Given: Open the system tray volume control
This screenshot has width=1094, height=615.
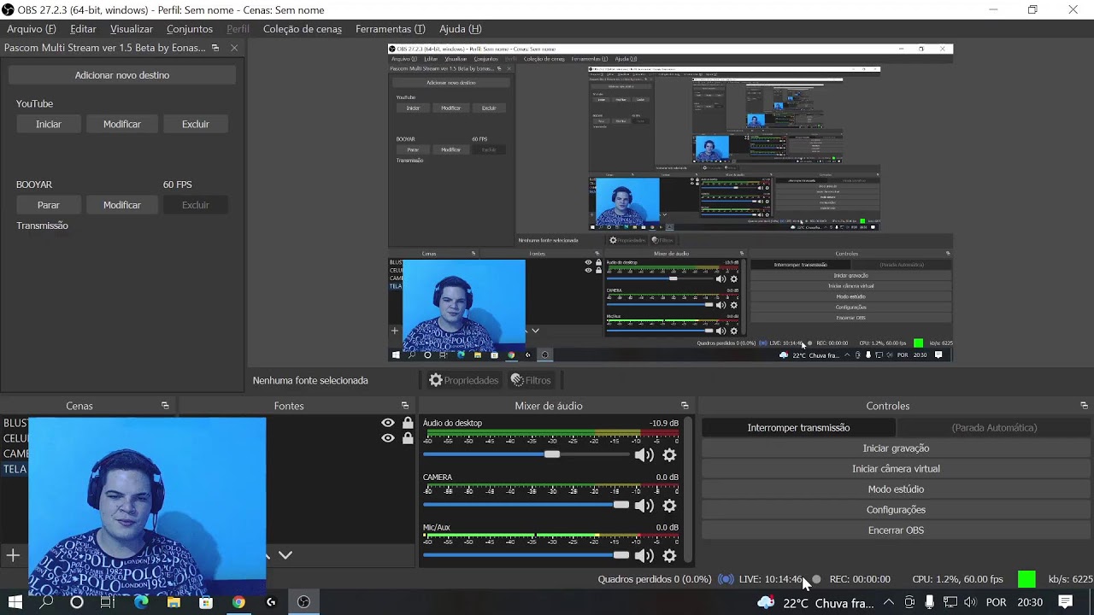Looking at the screenshot, I should coord(970,602).
